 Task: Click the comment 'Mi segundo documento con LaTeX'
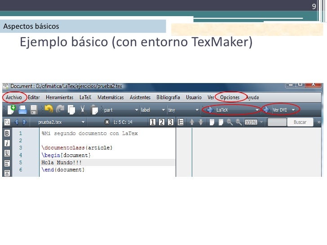click(89, 133)
